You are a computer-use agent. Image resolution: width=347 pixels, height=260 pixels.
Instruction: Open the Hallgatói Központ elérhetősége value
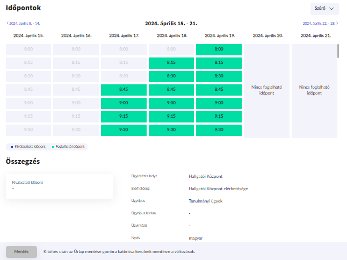218,189
